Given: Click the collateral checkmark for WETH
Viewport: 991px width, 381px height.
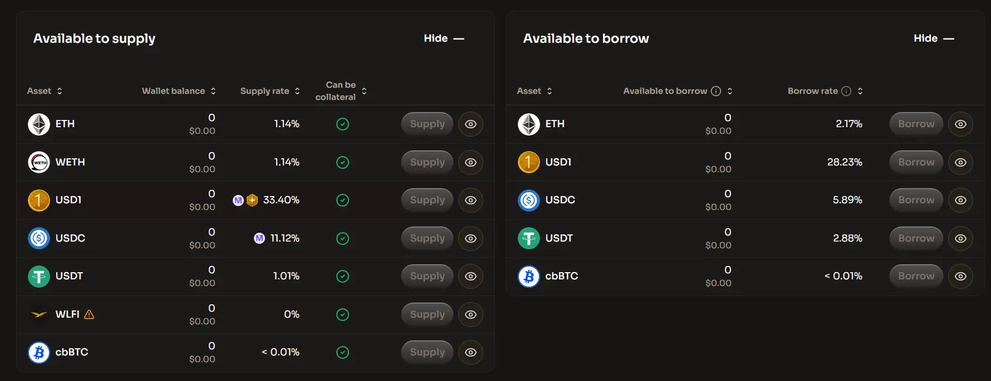Looking at the screenshot, I should [343, 162].
